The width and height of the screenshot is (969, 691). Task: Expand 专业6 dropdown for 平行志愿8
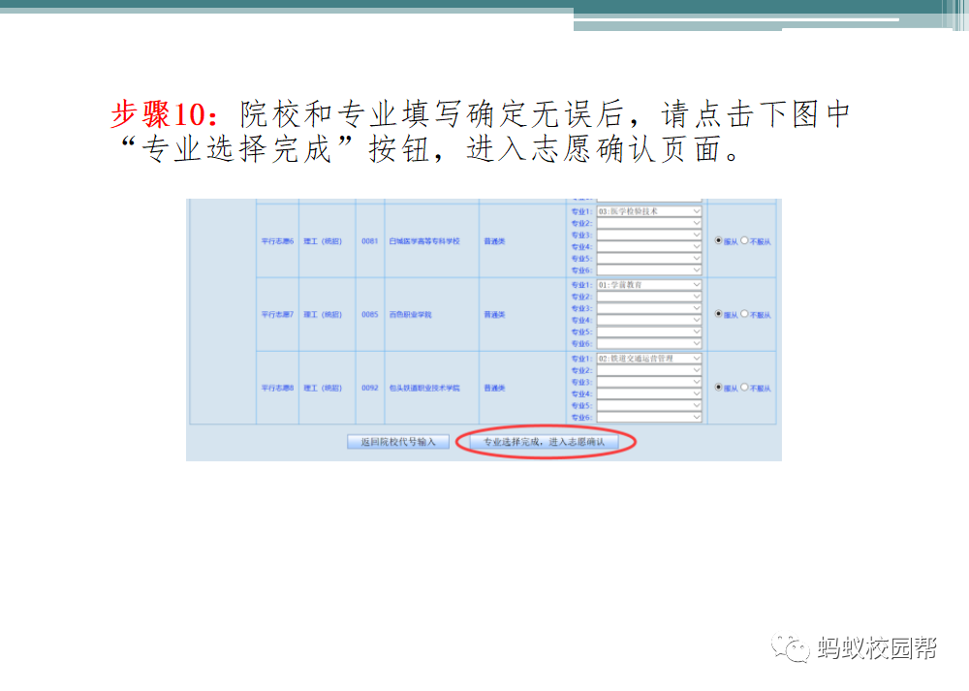coord(648,417)
